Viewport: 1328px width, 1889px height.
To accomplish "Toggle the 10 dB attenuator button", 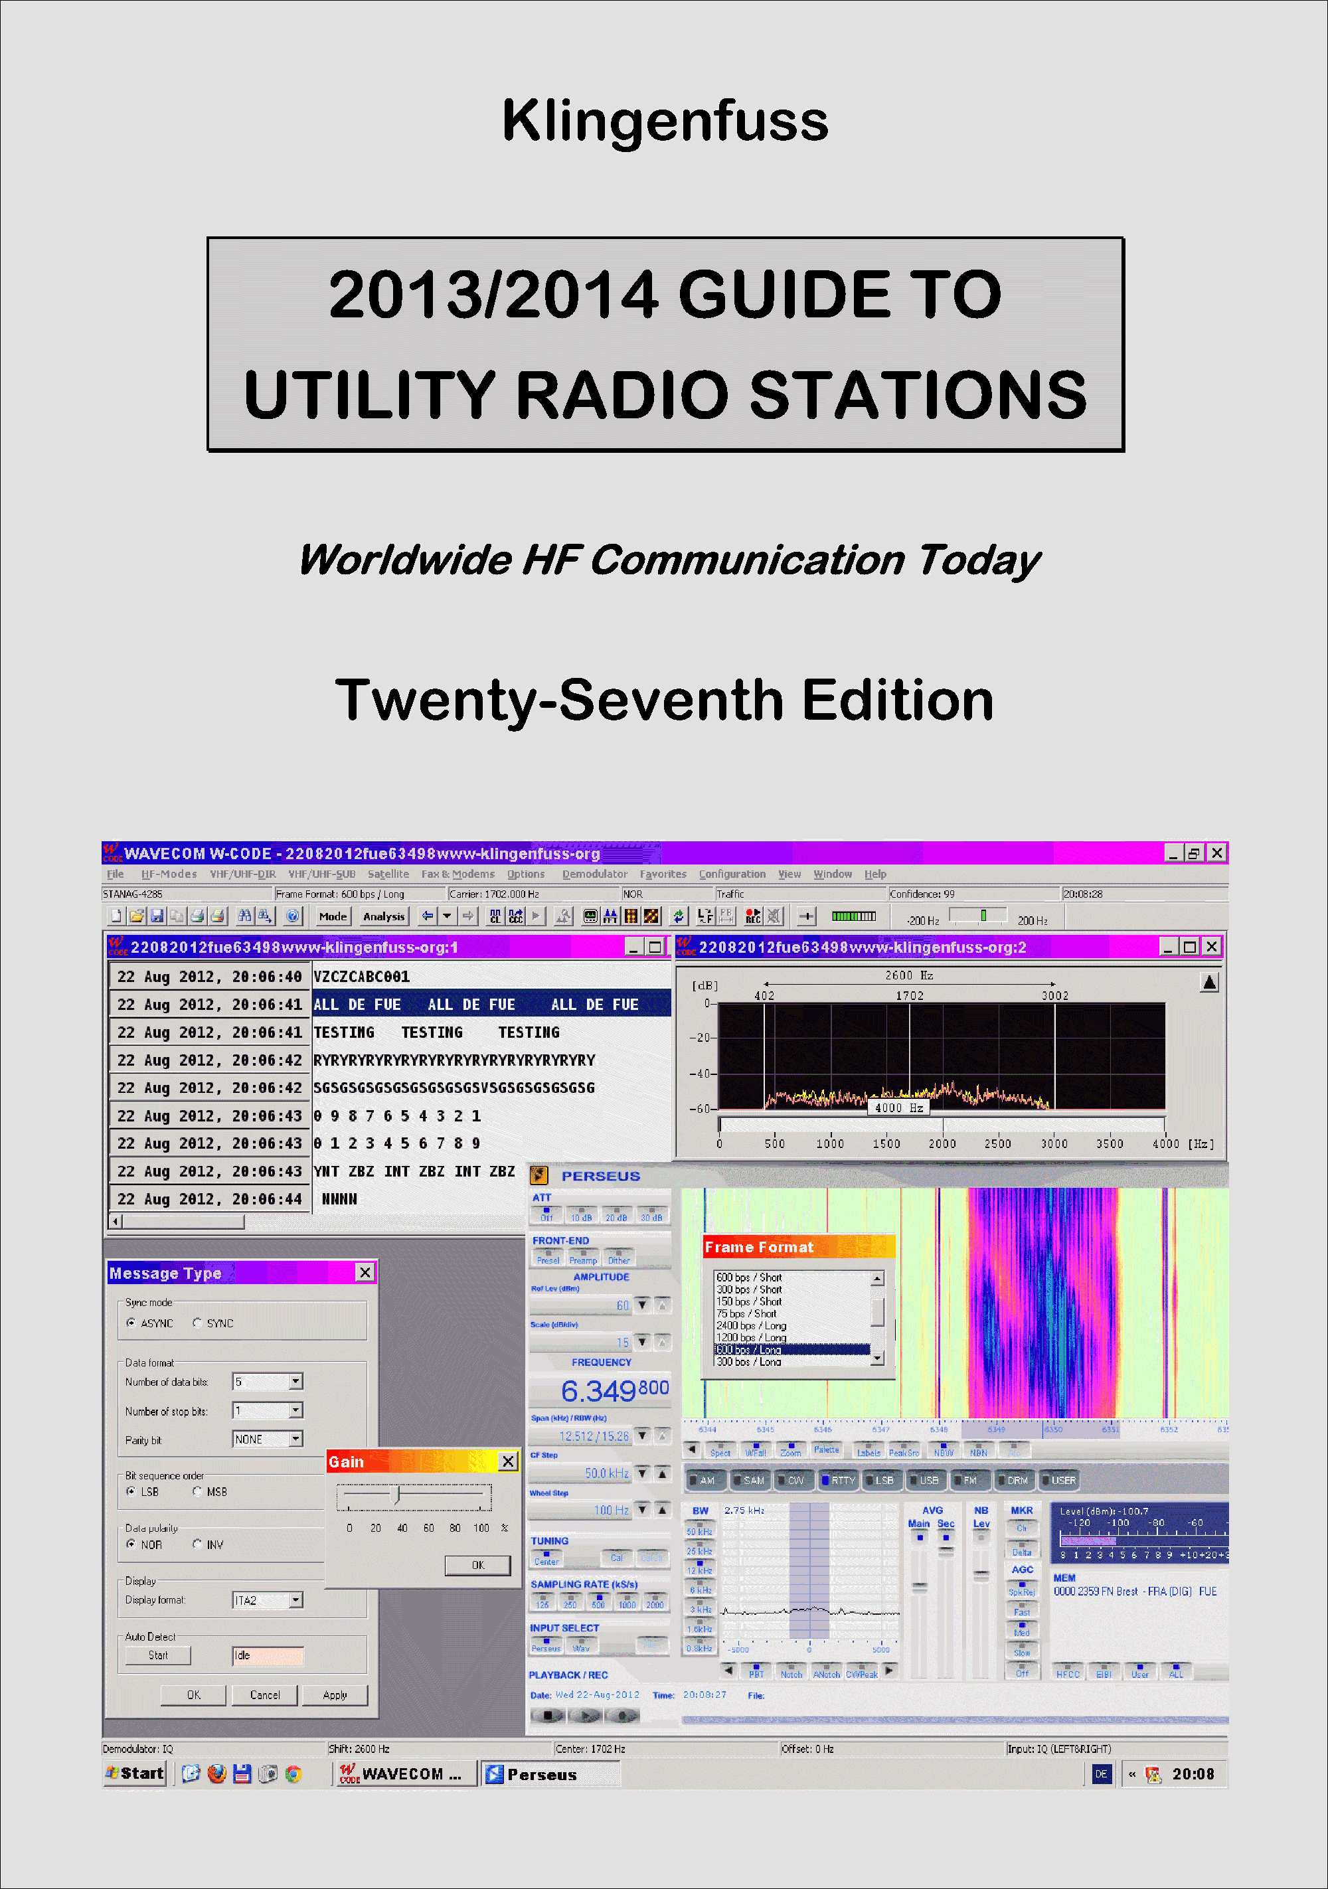I will coord(582,1214).
